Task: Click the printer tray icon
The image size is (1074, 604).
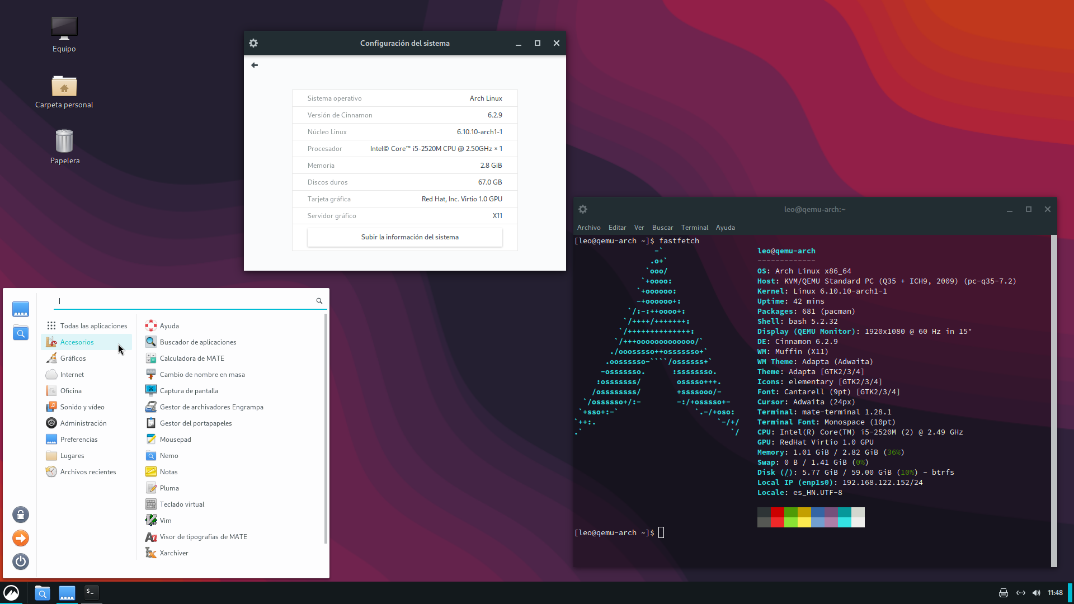Action: [1004, 593]
